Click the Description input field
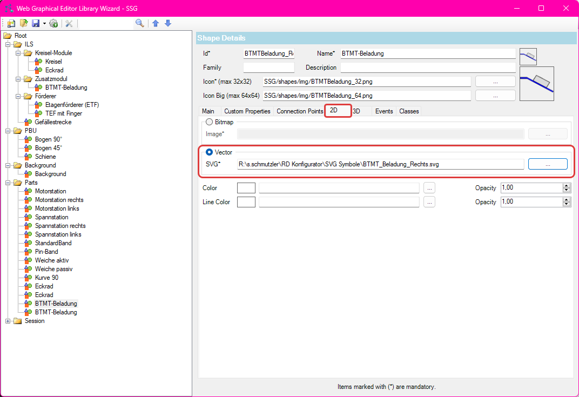579x397 pixels. point(428,68)
